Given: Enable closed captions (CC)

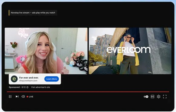Looking at the screenshot, I should pos(152,97).
